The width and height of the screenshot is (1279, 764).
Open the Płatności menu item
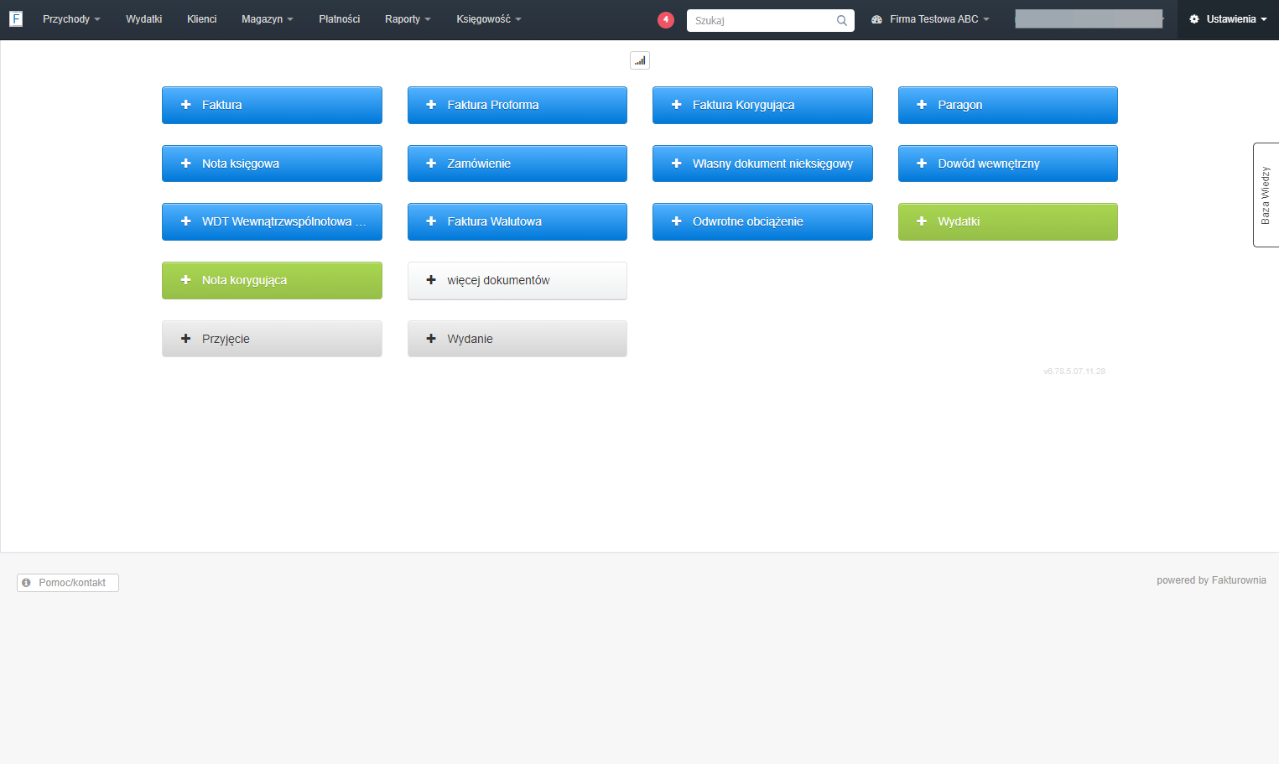339,19
